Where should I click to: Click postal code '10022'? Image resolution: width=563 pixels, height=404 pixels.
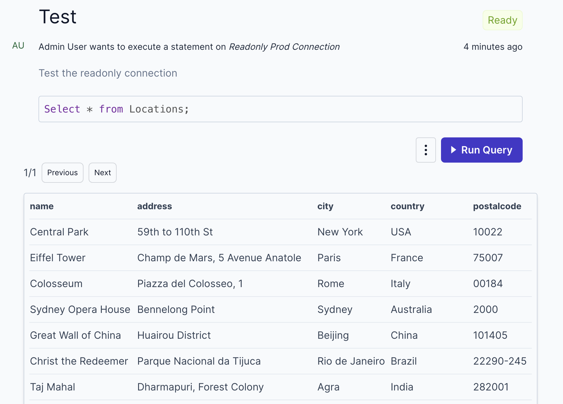coord(488,232)
